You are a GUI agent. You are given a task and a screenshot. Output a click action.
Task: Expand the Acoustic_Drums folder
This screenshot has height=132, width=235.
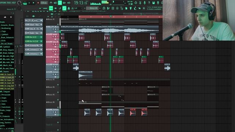7,25
